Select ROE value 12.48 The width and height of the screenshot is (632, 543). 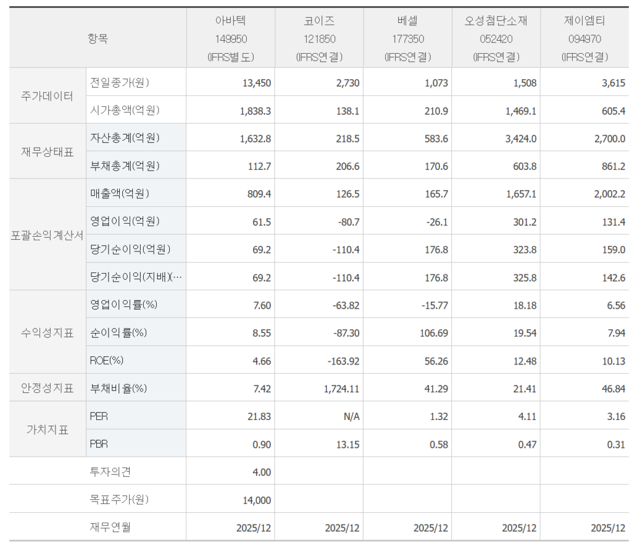525,361
